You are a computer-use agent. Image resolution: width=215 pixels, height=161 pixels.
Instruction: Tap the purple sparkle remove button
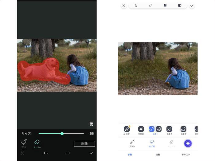point(188,143)
